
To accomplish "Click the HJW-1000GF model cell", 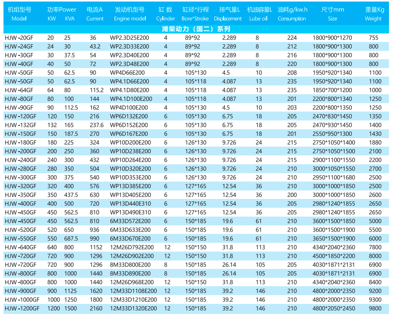I will (22, 300).
